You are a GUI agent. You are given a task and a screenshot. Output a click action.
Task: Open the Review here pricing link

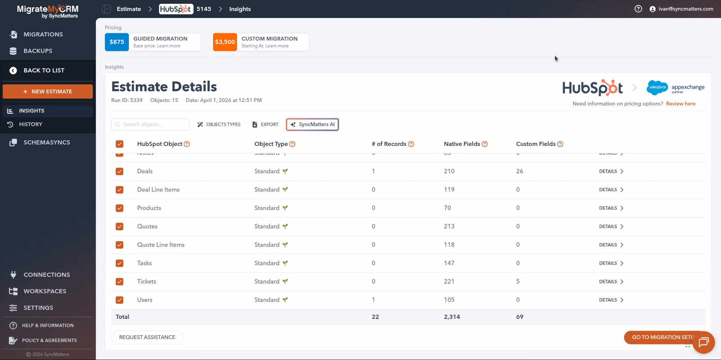pyautogui.click(x=680, y=104)
